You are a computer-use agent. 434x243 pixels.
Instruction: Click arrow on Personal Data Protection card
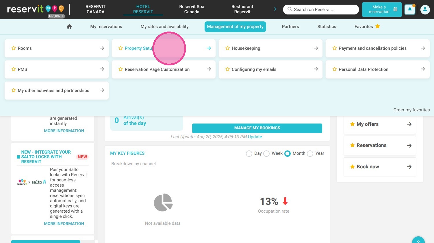pyautogui.click(x=423, y=69)
